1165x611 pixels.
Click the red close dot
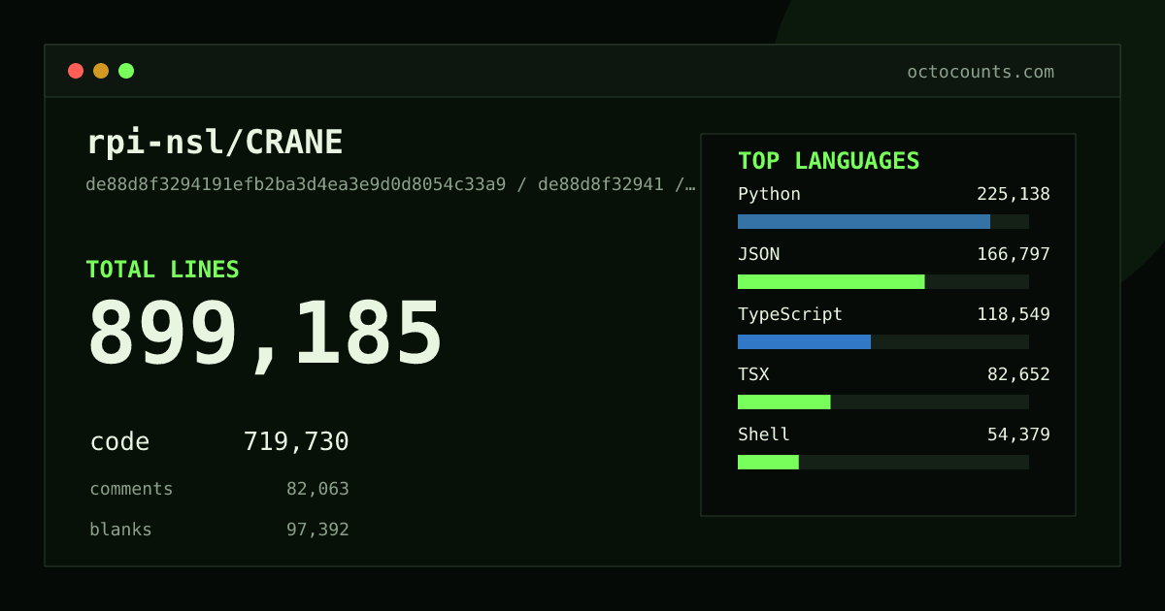[76, 71]
